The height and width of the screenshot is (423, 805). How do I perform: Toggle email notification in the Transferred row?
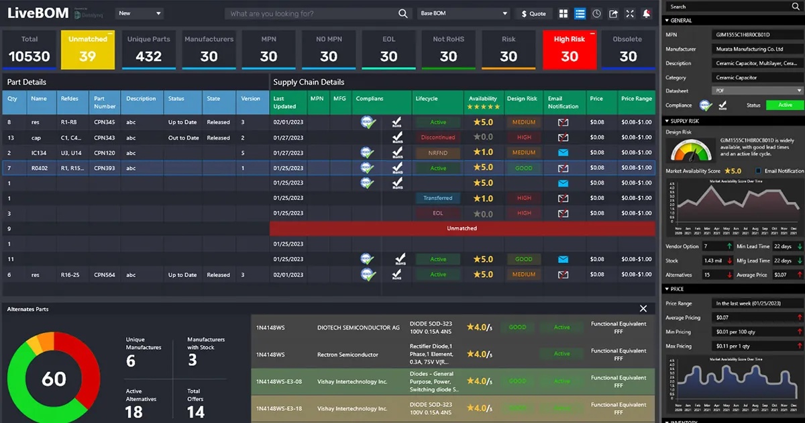click(x=563, y=198)
